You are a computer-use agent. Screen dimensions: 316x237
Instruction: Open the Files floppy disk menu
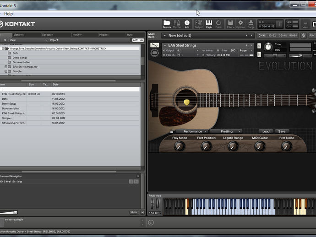230,24
